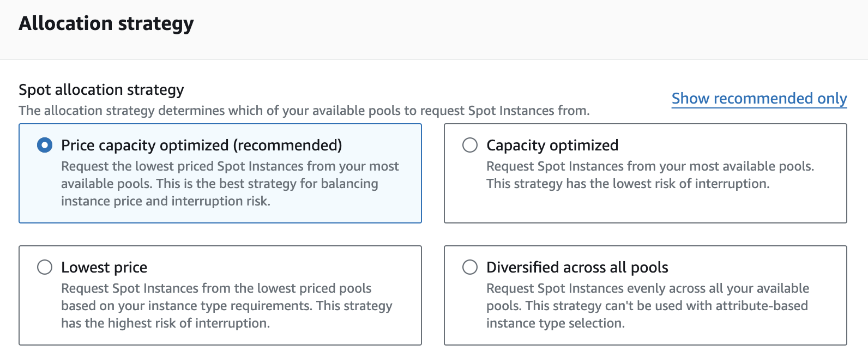The width and height of the screenshot is (868, 363).
Task: Select the Price capacity optimized radio button
Action: coord(45,146)
